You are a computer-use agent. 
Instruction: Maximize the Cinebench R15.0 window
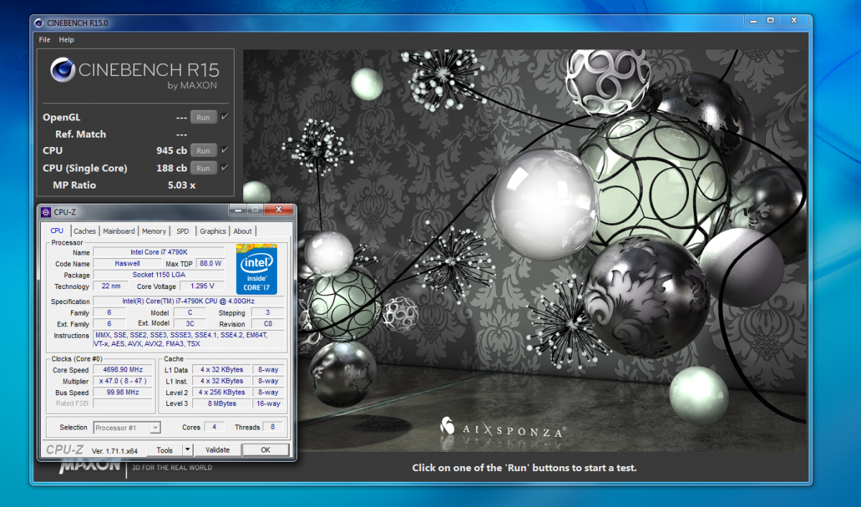pos(771,21)
